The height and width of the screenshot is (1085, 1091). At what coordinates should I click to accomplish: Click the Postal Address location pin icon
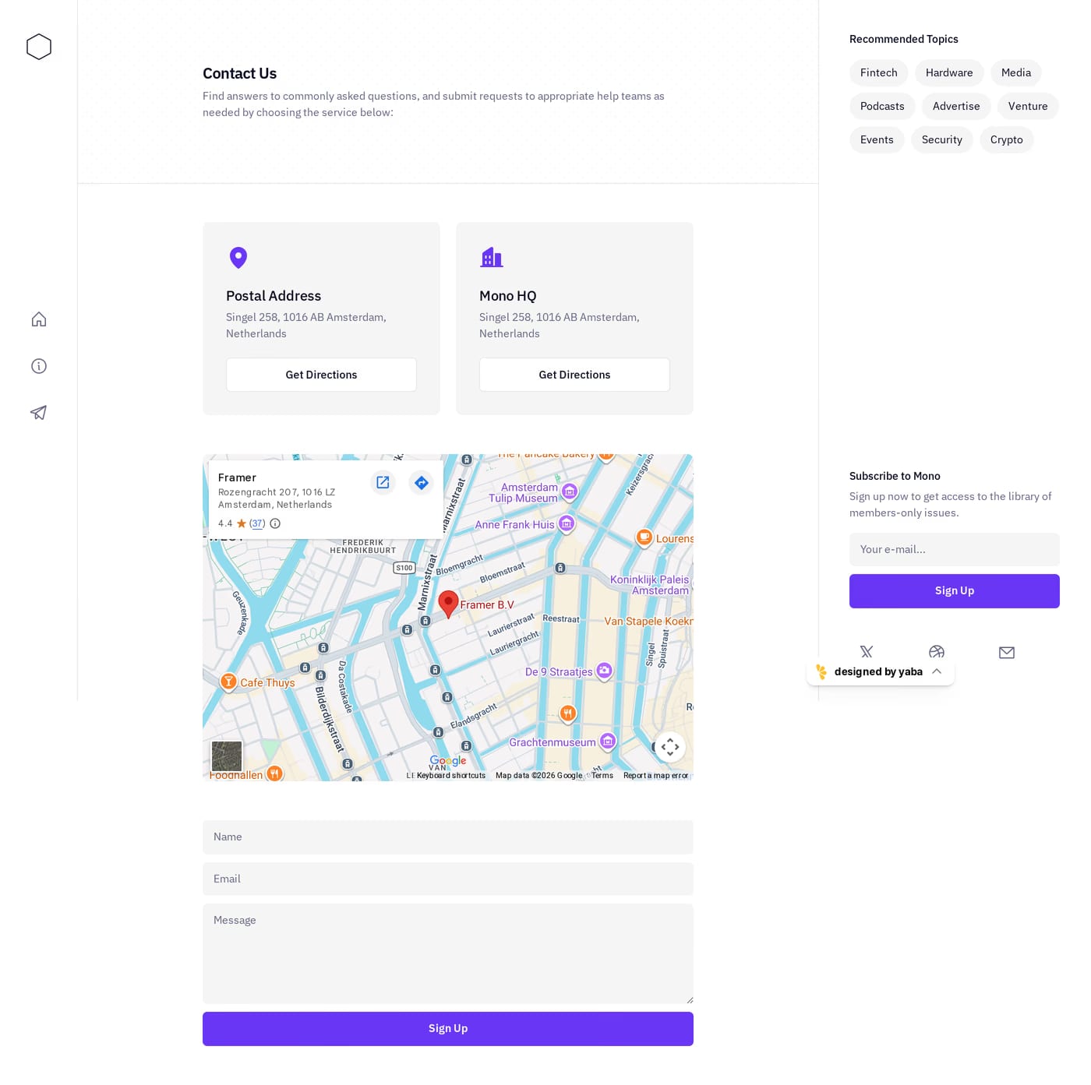[x=238, y=258]
